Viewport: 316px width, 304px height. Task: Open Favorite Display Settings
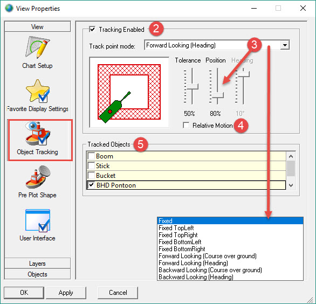coord(38,96)
